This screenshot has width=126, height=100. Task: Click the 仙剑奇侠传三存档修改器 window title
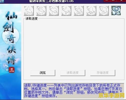[51, 1]
